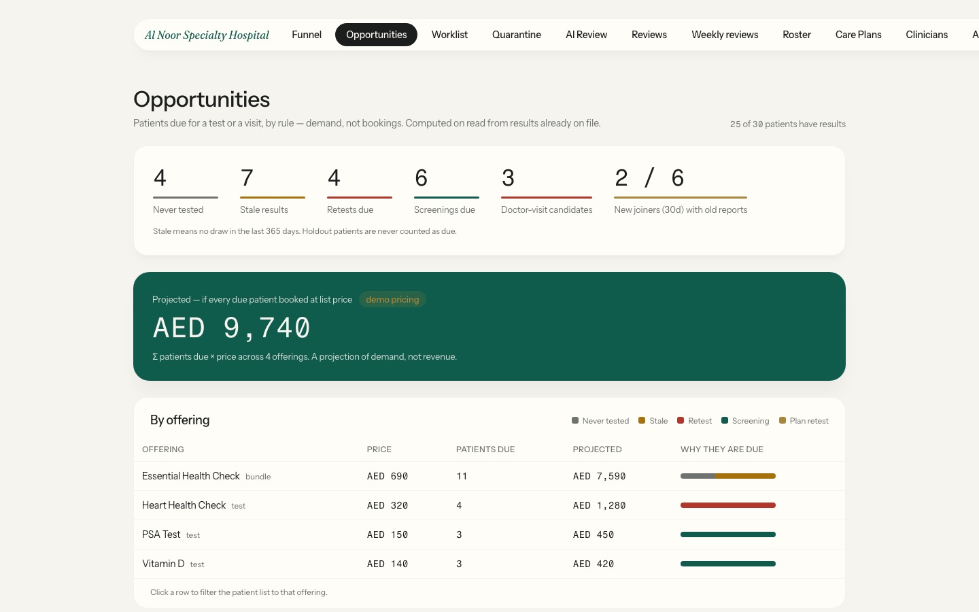Filter by the Vitamin D row
979x612 pixels.
pyautogui.click(x=489, y=564)
